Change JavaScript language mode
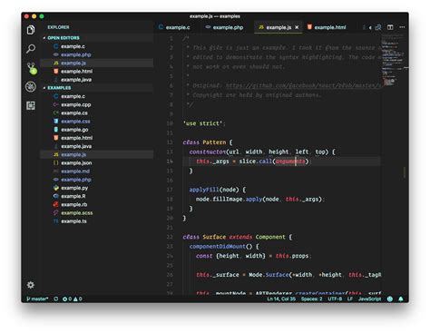The image size is (430, 333). [x=369, y=299]
